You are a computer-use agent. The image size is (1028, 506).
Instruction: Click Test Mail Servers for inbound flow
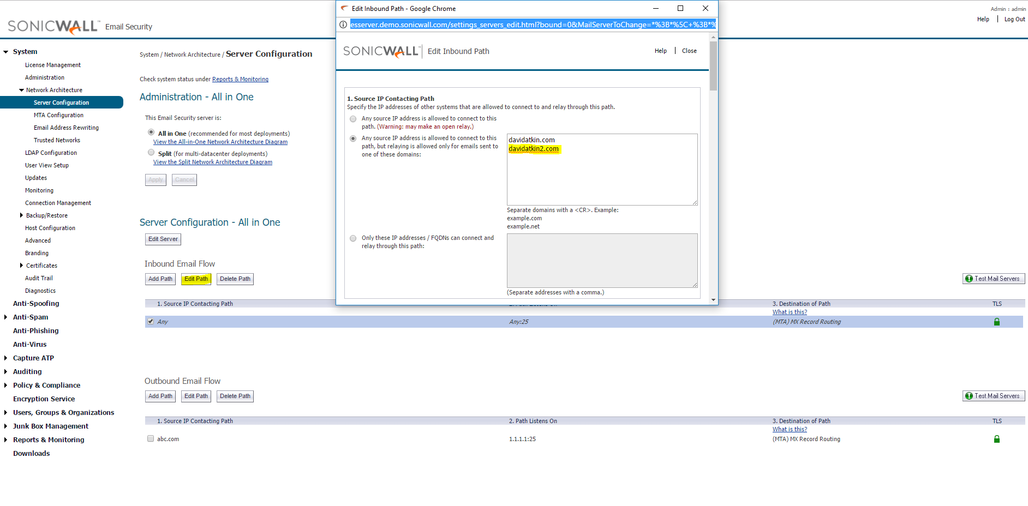tap(994, 279)
